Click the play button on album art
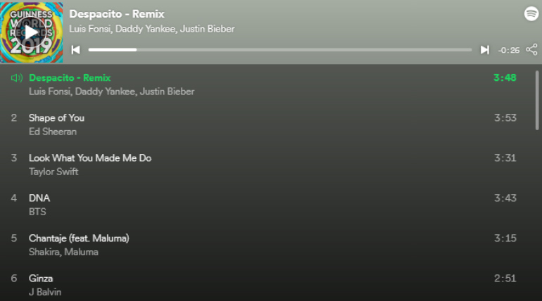 (x=31, y=32)
